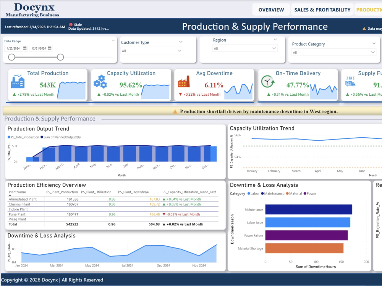The image size is (382, 286).
Task: Click the warning icon in the production shortfall banner
Action: pyautogui.click(x=175, y=112)
